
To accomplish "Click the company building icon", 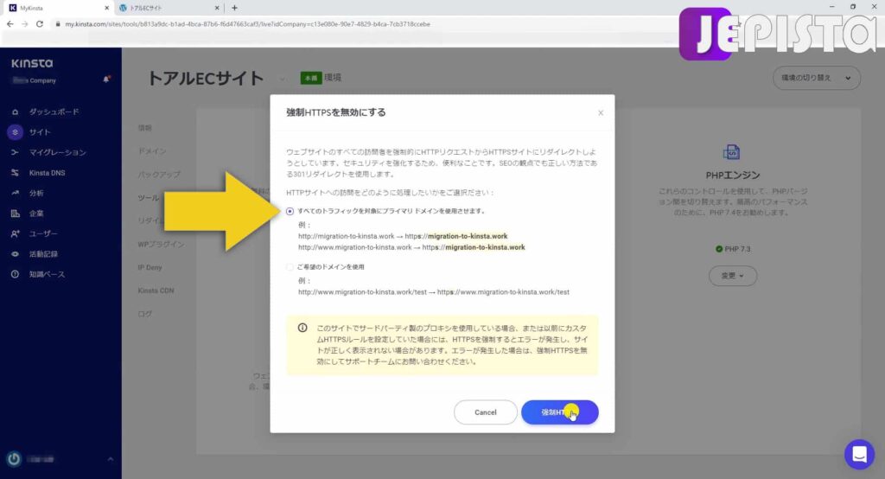I will pos(16,214).
